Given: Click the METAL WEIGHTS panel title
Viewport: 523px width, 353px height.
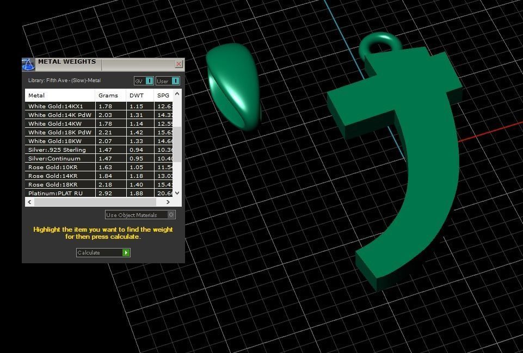Looking at the screenshot, I should coord(67,61).
